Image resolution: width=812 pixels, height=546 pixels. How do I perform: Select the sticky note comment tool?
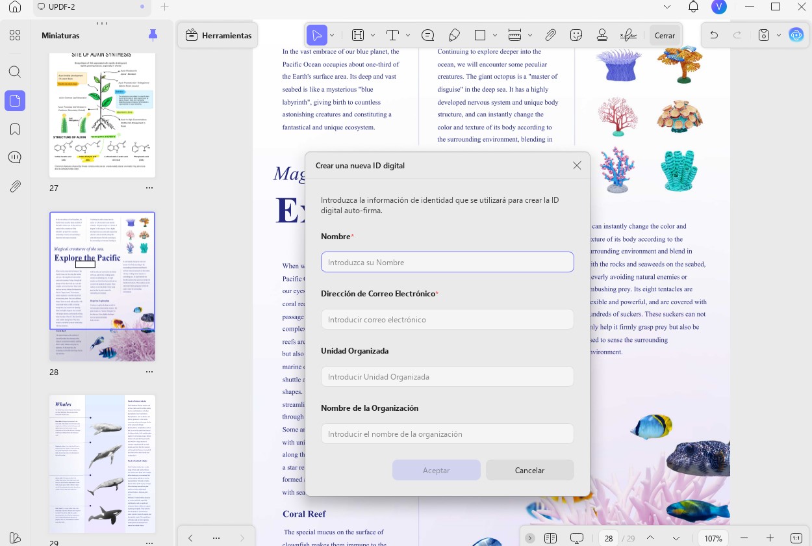[427, 35]
